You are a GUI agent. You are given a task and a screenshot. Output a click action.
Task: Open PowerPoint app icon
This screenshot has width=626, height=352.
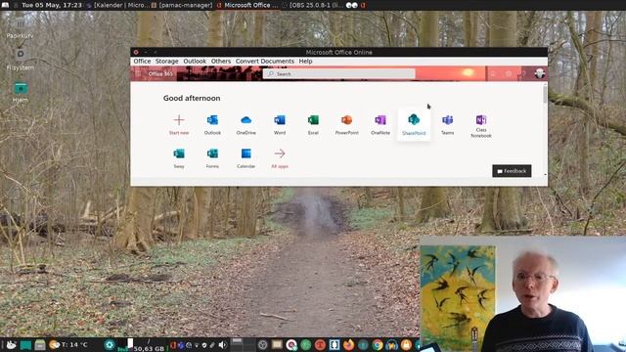[346, 120]
